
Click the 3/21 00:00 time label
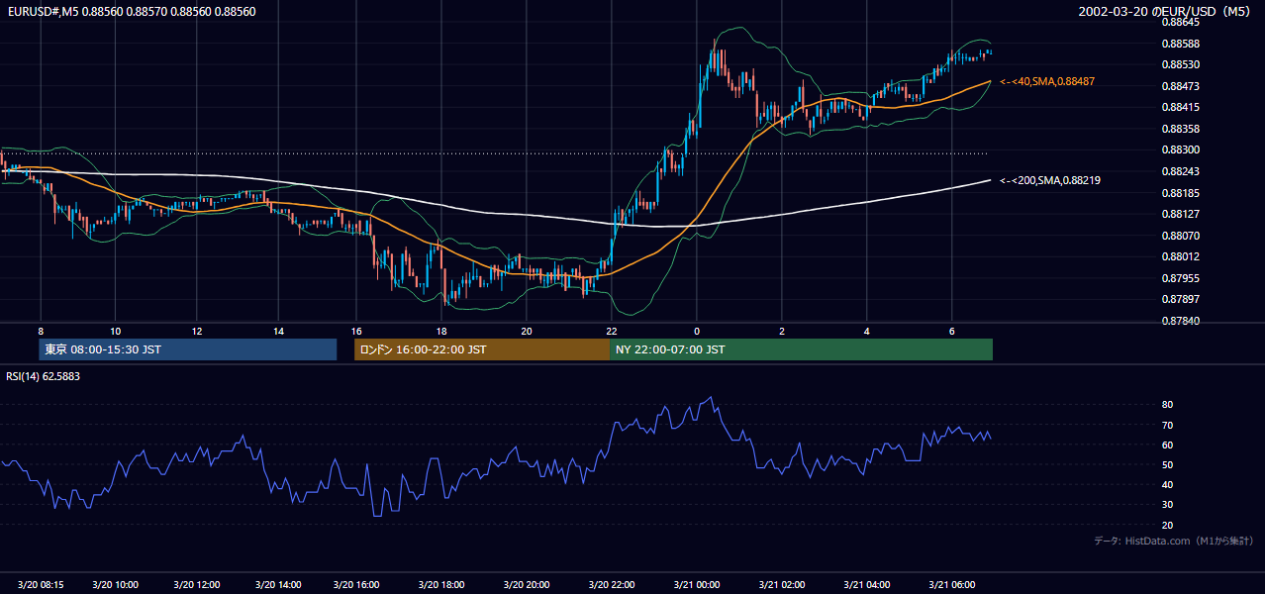[x=697, y=584]
